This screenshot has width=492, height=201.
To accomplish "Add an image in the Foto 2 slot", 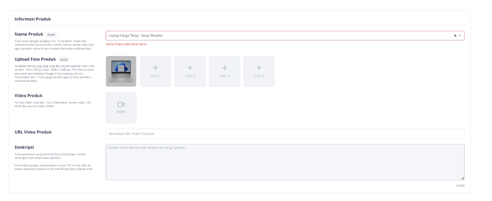I will [x=155, y=71].
